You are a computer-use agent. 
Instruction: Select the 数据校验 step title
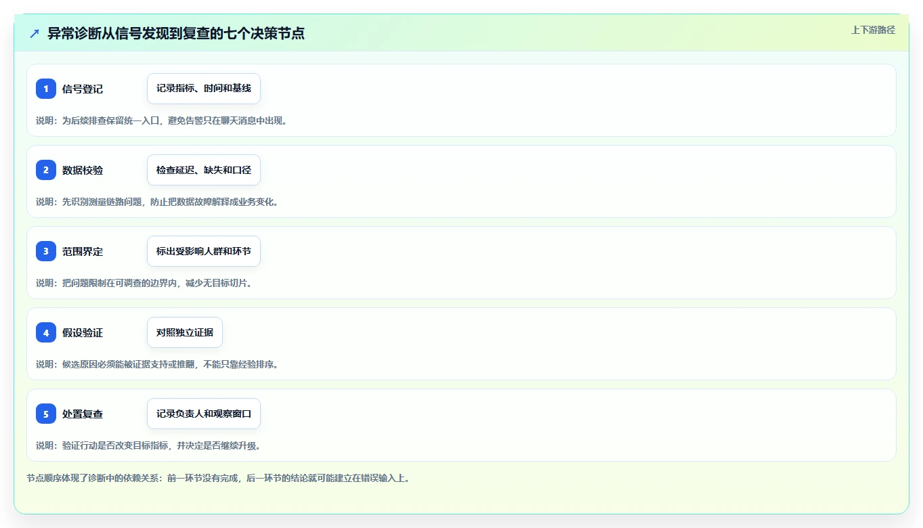(x=83, y=170)
